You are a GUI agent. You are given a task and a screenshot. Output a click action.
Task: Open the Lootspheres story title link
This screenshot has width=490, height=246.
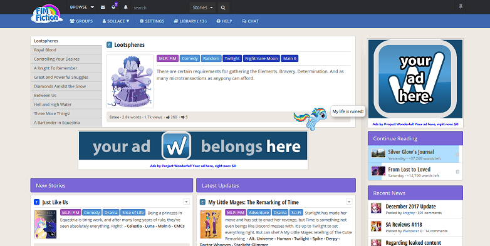[129, 45]
